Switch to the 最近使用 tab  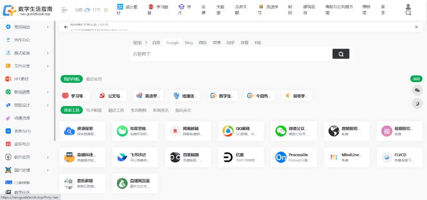[94, 79]
